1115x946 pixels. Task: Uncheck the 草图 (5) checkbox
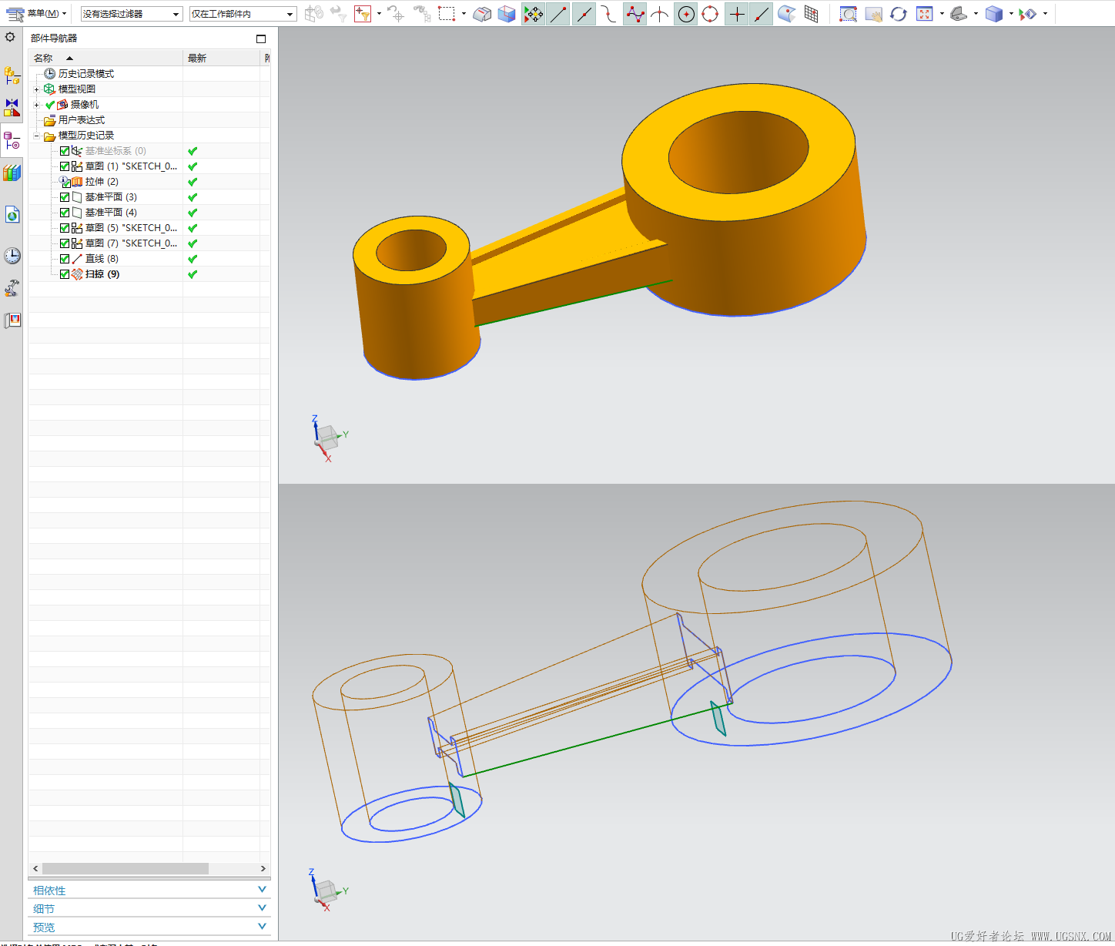pyautogui.click(x=65, y=228)
